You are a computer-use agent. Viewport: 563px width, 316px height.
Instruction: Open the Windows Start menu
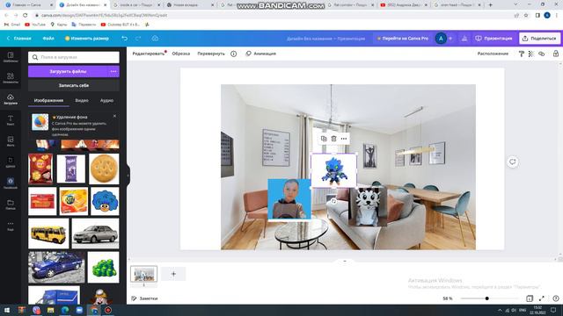(x=7, y=310)
